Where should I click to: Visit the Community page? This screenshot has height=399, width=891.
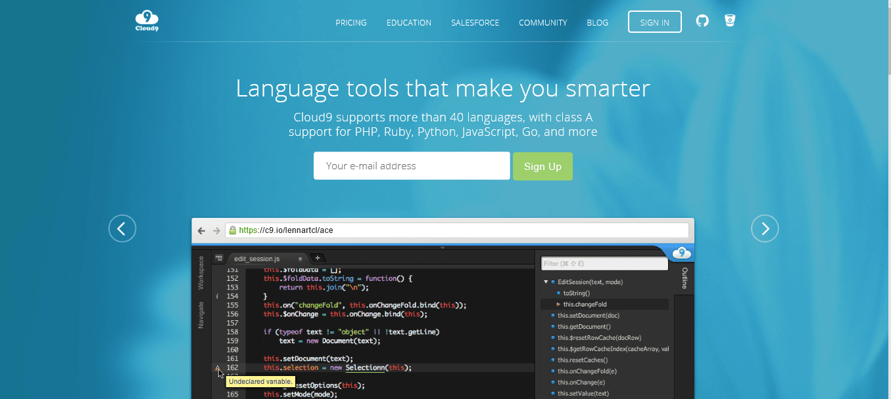tap(542, 22)
